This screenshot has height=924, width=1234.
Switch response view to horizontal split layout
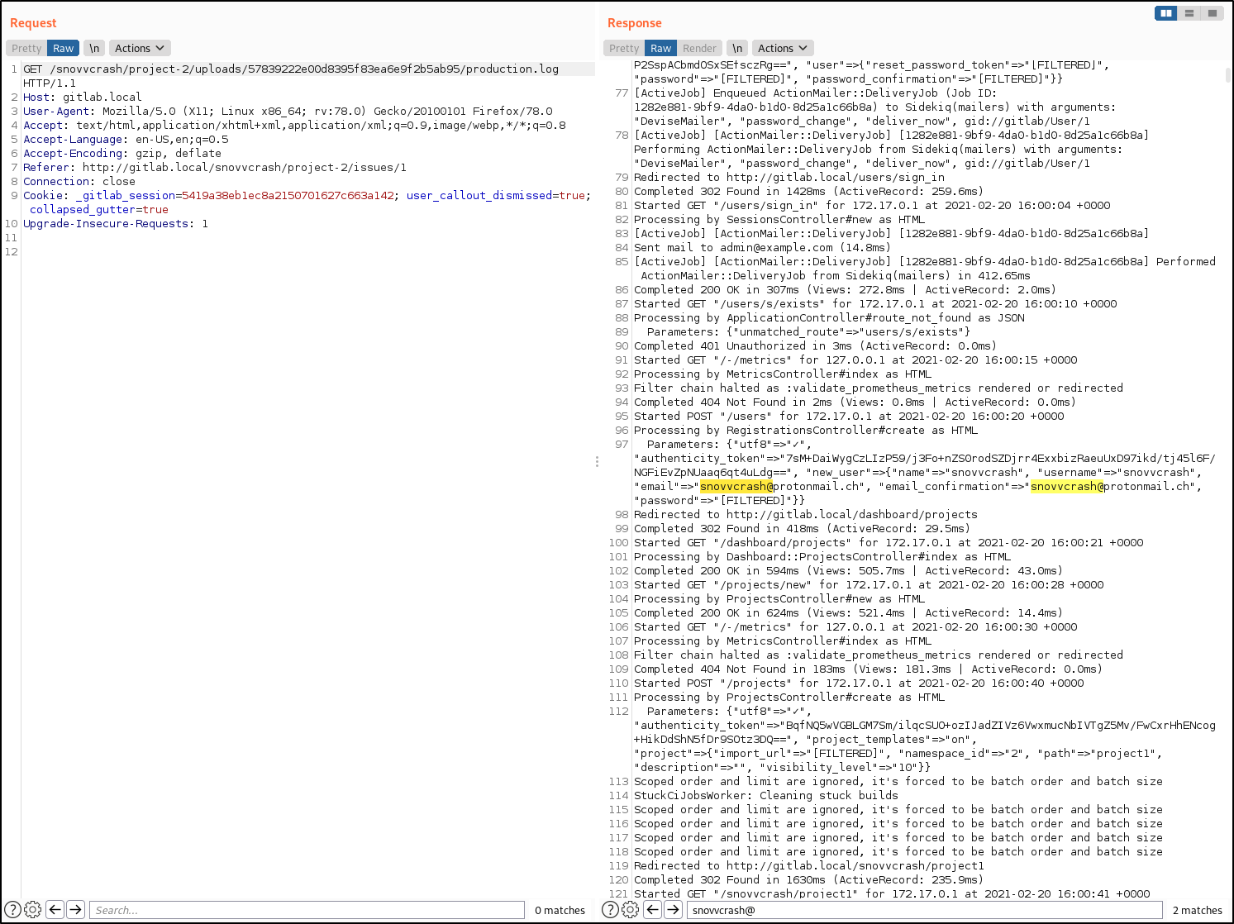[x=1189, y=13]
